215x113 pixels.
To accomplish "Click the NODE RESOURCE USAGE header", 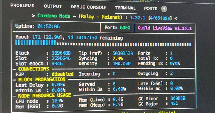I will point(45,96).
